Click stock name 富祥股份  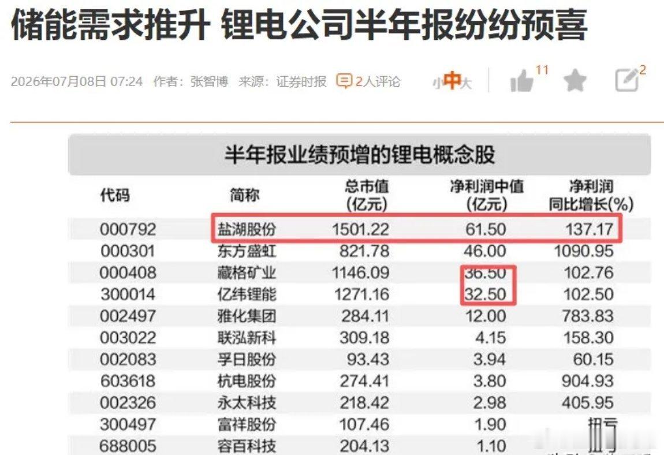(x=247, y=424)
